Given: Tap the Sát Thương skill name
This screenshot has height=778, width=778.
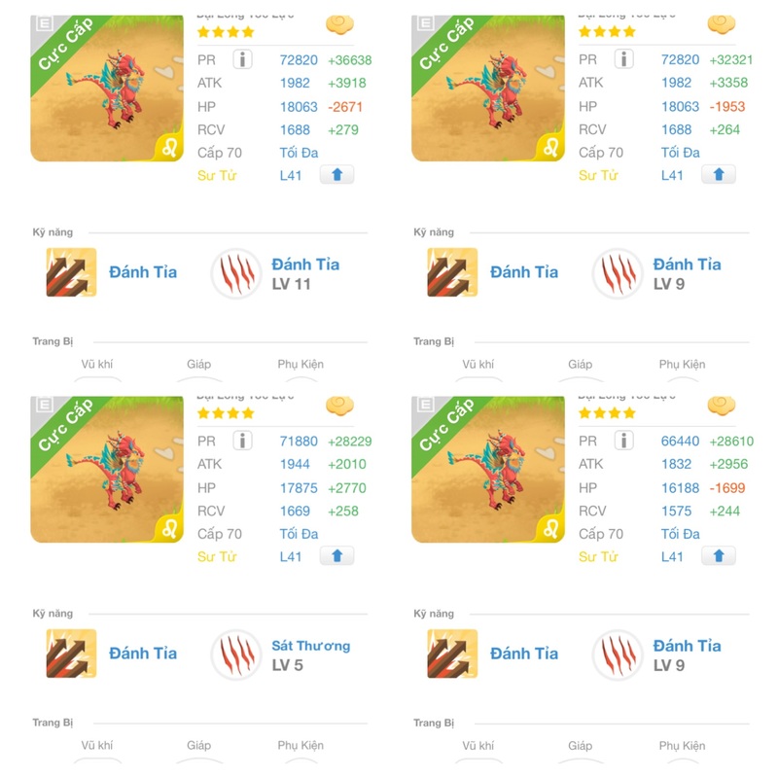Looking at the screenshot, I should 311,646.
